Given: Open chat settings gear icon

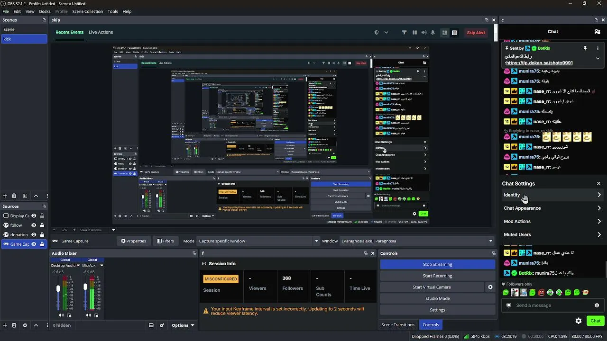Looking at the screenshot, I should pyautogui.click(x=579, y=321).
